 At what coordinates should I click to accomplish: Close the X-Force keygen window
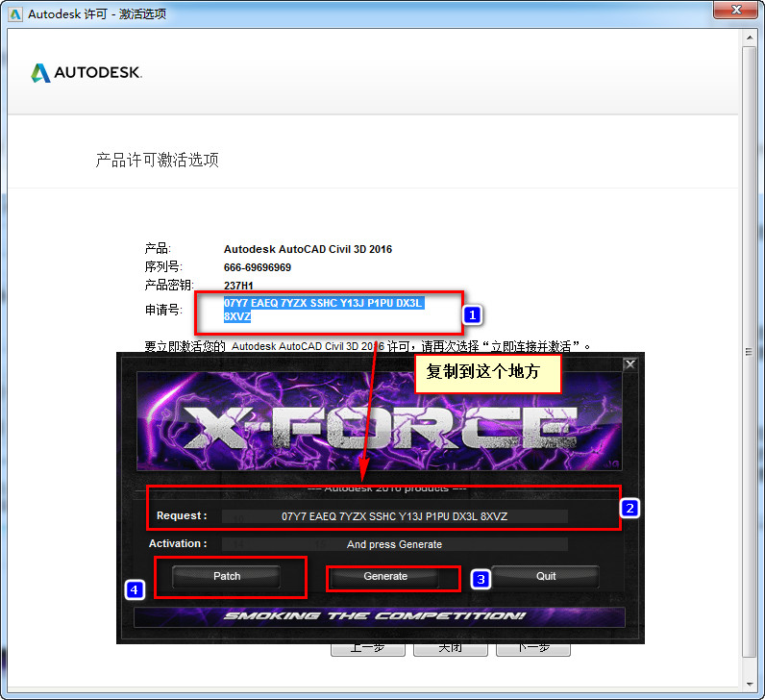[629, 364]
